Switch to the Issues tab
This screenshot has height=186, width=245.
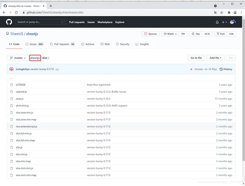[x=35, y=44]
